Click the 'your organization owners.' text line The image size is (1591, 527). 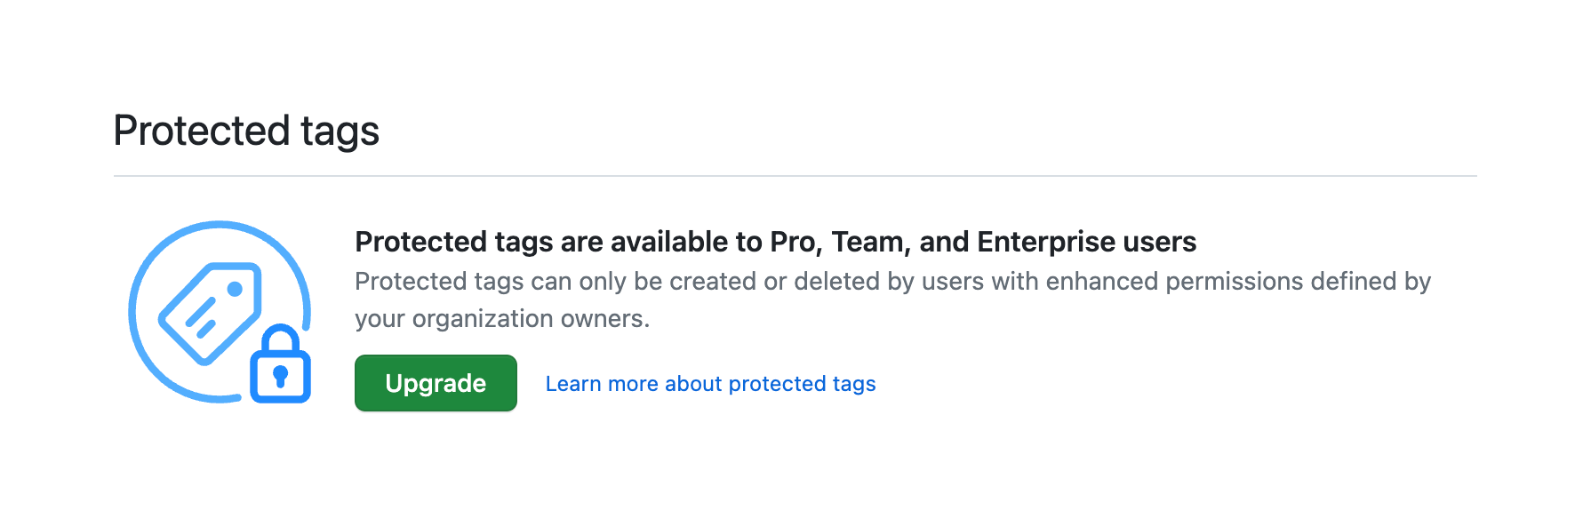pos(502,318)
